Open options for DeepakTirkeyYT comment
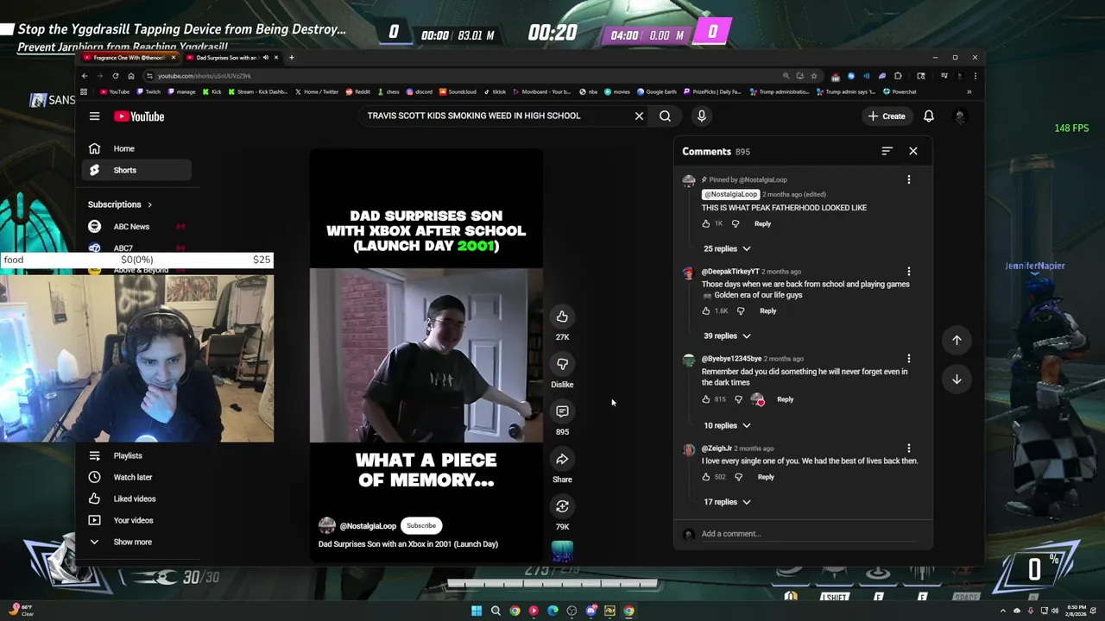The image size is (1105, 621). click(908, 272)
